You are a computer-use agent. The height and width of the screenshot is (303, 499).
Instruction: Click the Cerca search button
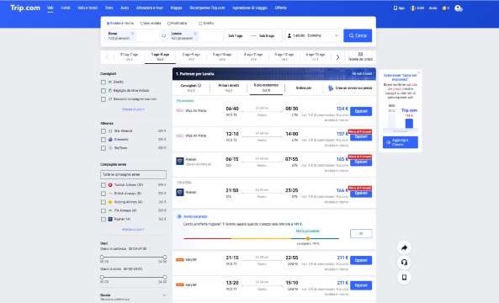coord(358,35)
